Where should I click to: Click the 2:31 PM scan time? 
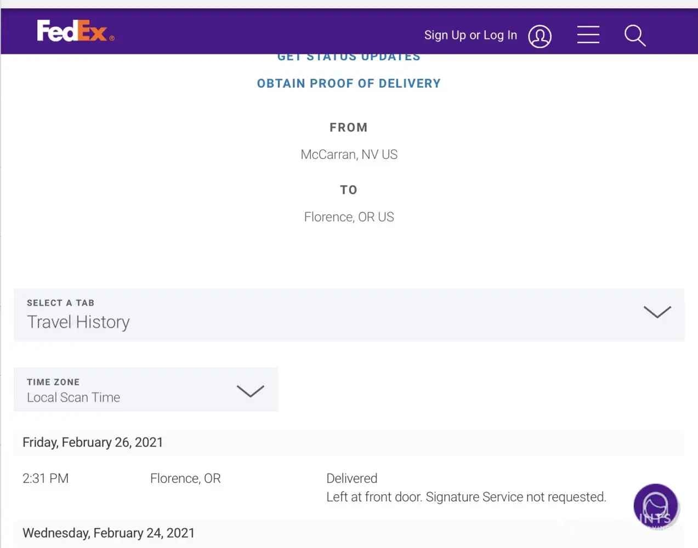pyautogui.click(x=46, y=478)
